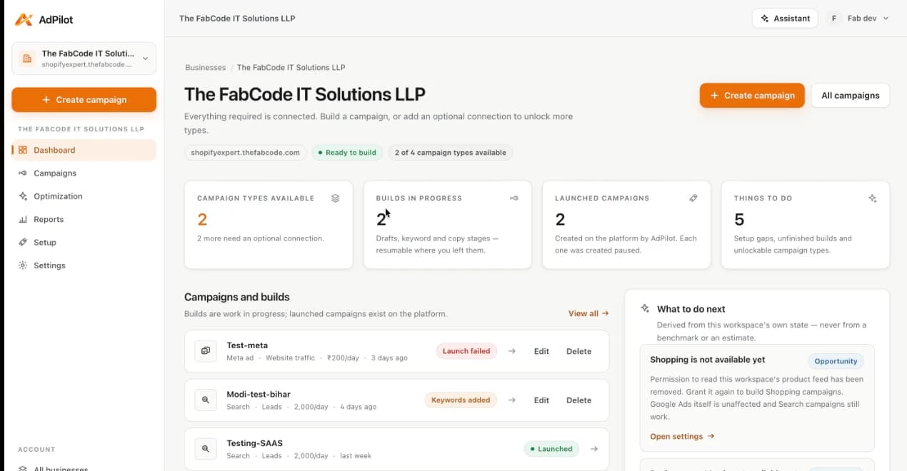Click the Dashboard grid icon
The width and height of the screenshot is (907, 471).
coord(23,150)
